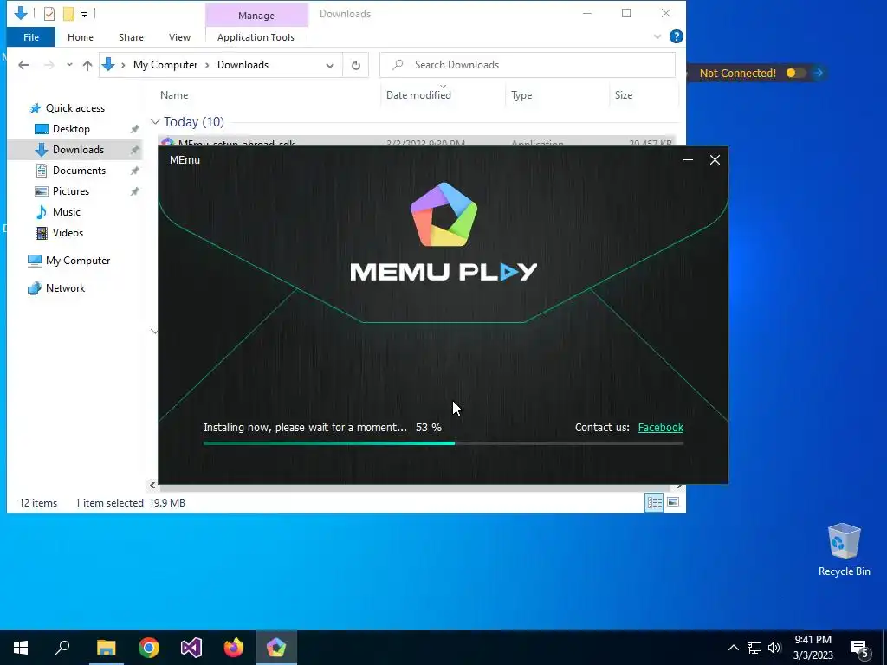Open the Windows Start menu
The height and width of the screenshot is (665, 887).
(21, 648)
